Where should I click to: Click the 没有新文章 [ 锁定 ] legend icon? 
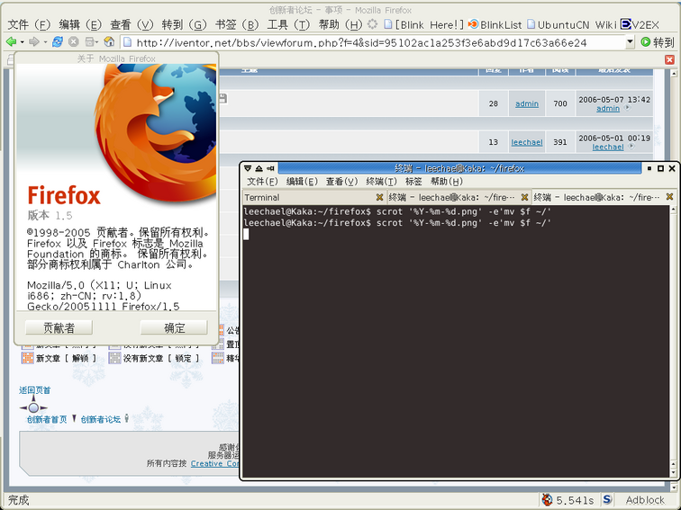pyautogui.click(x=114, y=358)
